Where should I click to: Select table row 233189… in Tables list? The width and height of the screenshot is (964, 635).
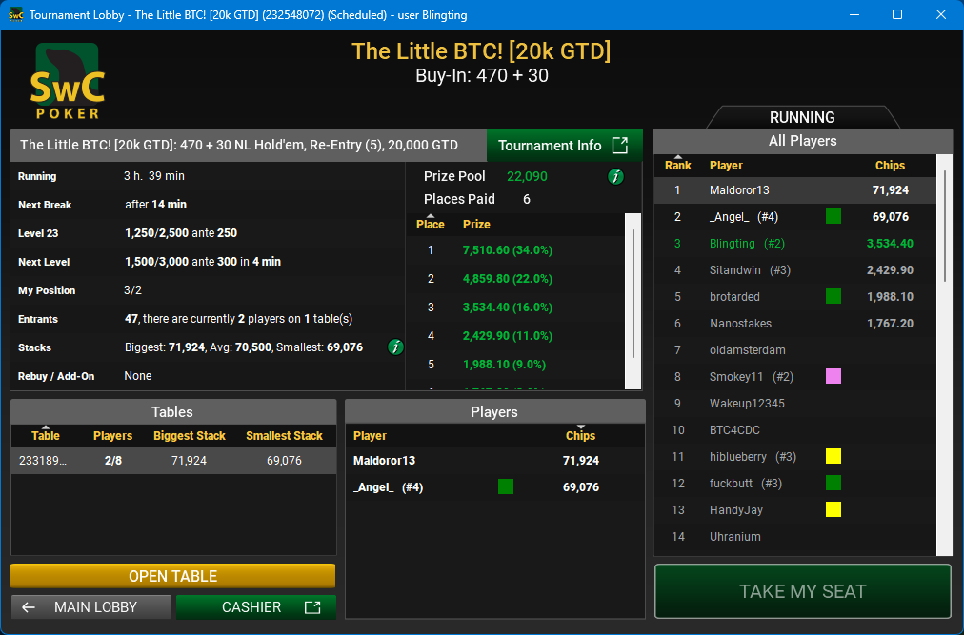pos(173,461)
